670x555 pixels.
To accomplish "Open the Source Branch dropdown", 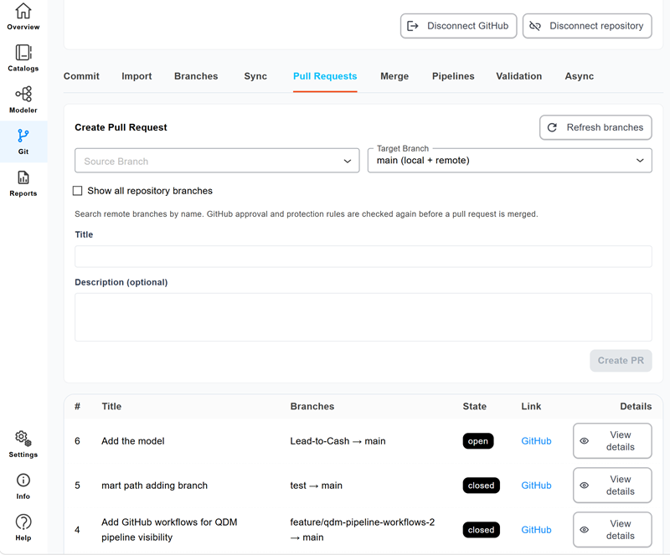I will click(217, 161).
